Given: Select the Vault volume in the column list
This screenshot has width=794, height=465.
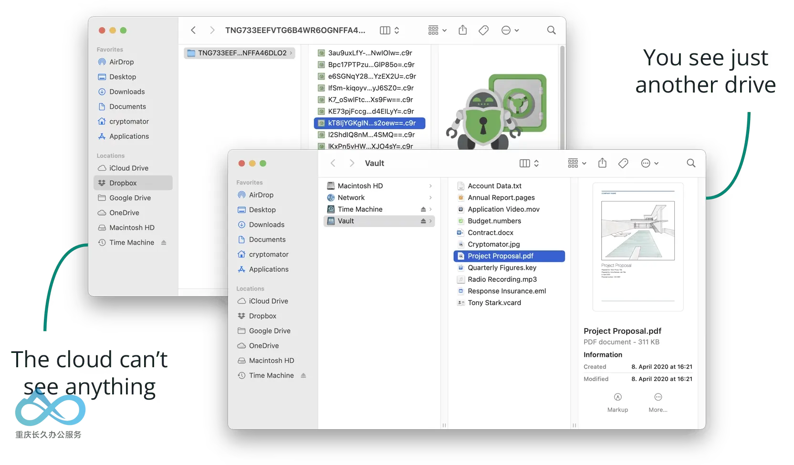Looking at the screenshot, I should point(379,221).
